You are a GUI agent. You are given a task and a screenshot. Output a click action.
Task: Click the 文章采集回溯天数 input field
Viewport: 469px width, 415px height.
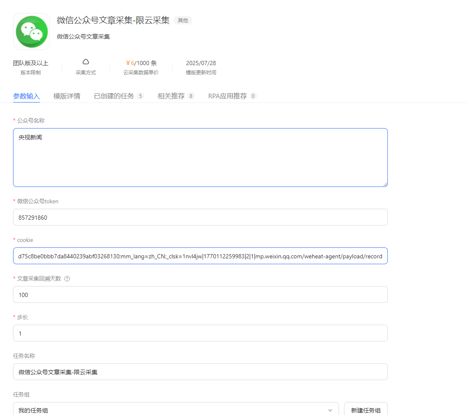pyautogui.click(x=200, y=294)
